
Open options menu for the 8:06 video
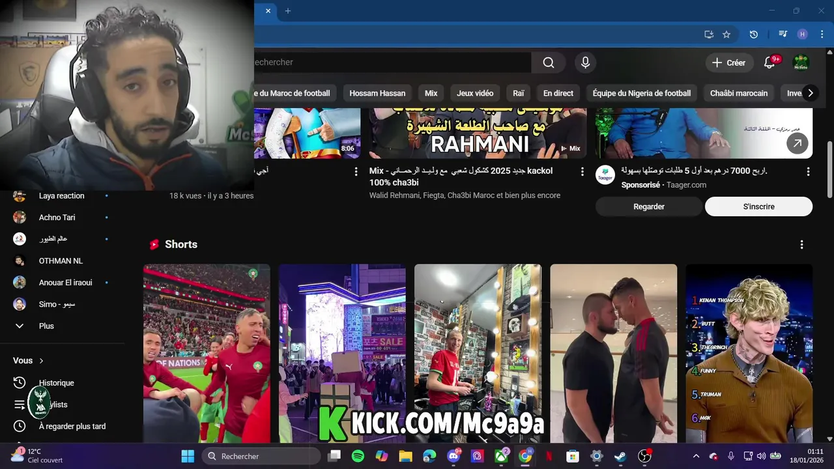pyautogui.click(x=356, y=171)
